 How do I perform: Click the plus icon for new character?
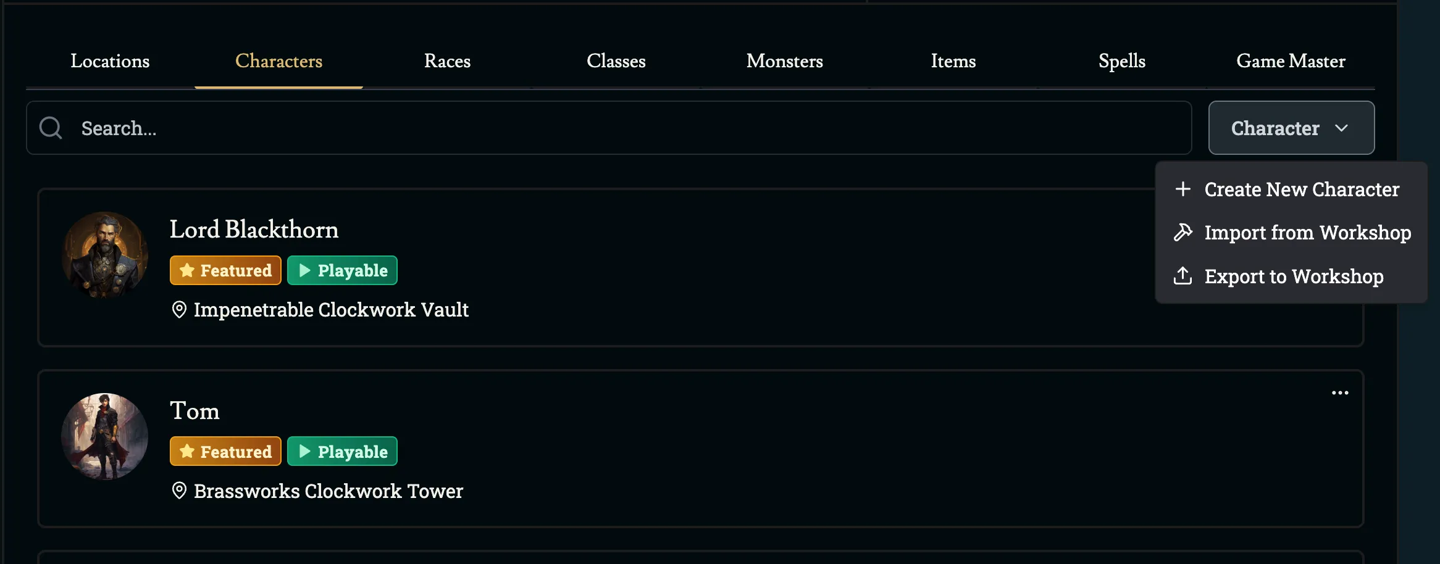(1183, 189)
